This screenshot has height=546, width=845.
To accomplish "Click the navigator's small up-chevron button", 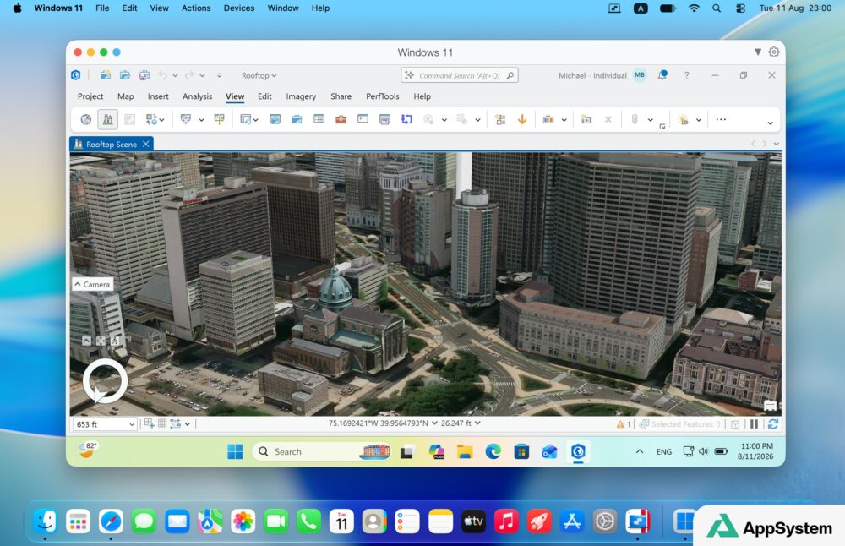I will [x=87, y=341].
